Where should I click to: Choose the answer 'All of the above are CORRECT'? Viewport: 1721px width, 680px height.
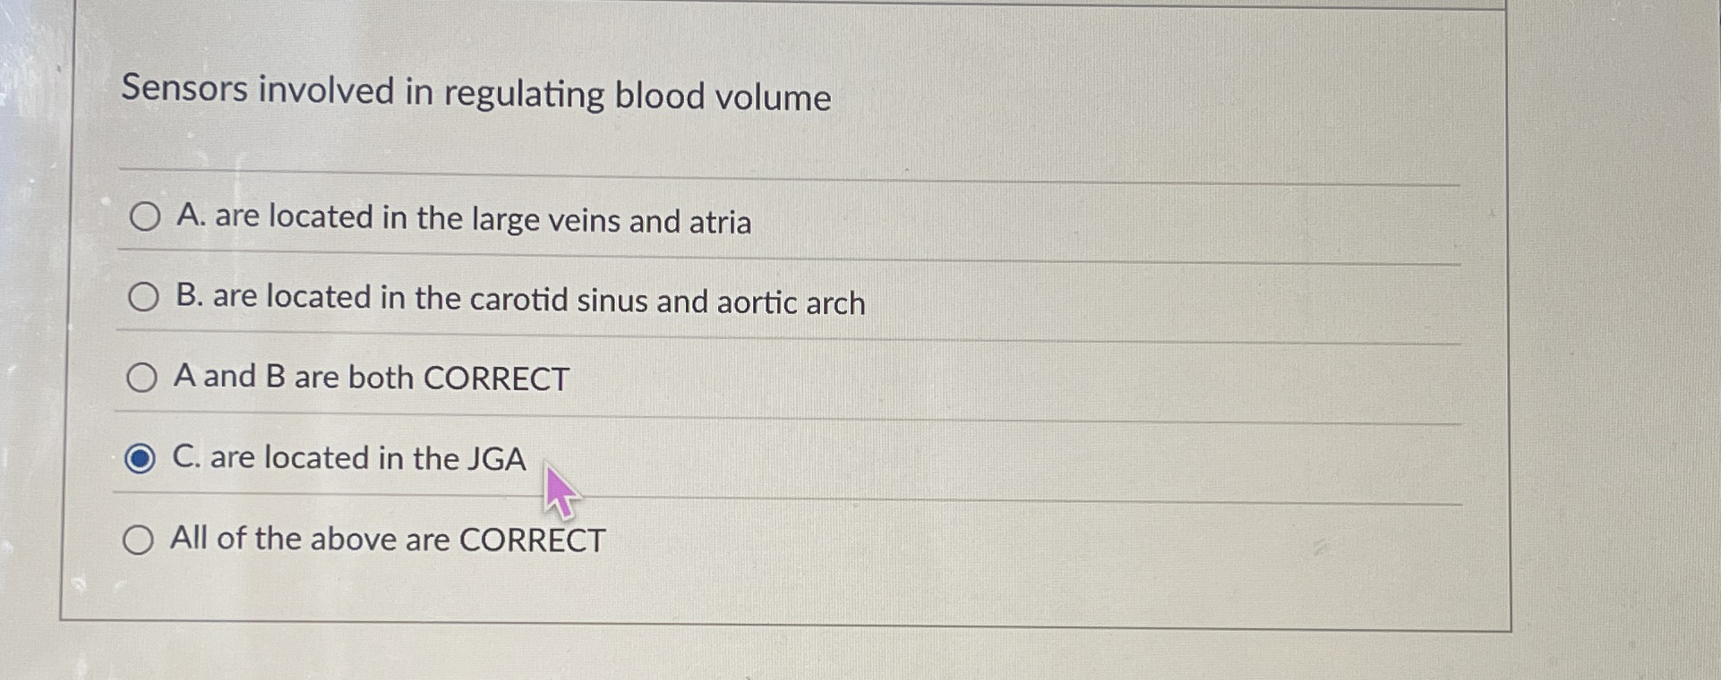click(x=387, y=539)
